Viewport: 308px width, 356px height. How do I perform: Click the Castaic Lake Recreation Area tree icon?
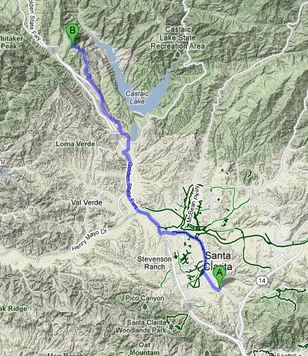coord(178,54)
